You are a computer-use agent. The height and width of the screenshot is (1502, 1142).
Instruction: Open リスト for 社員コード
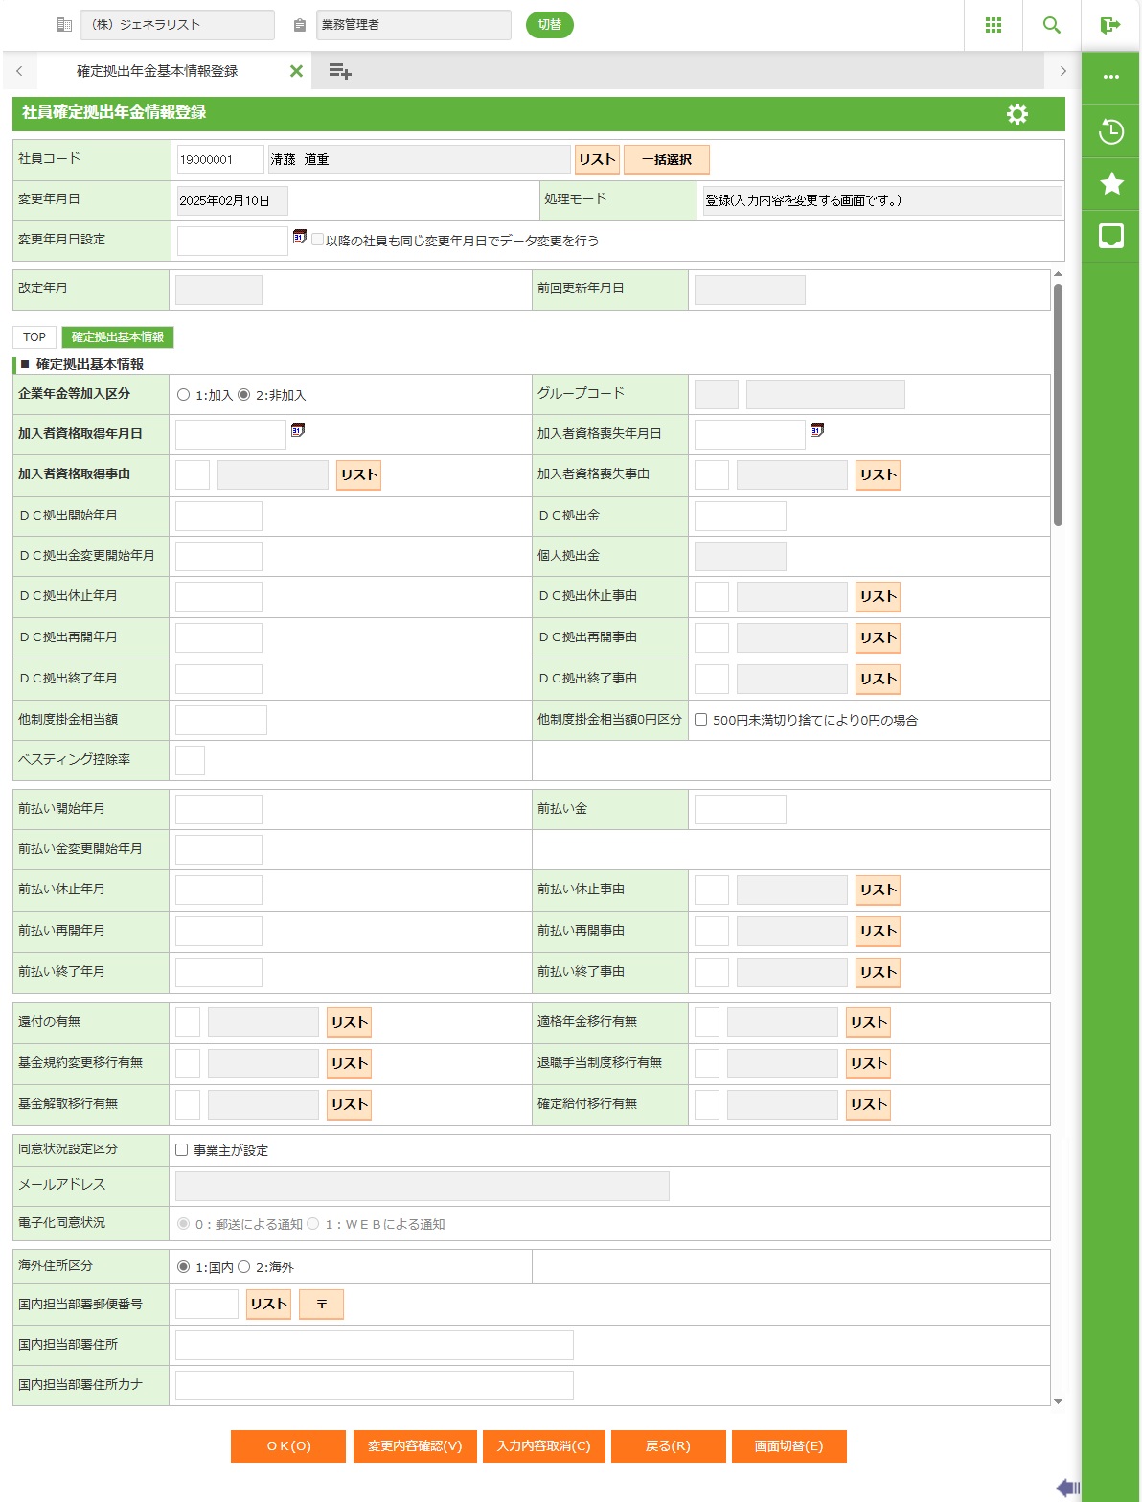point(597,160)
